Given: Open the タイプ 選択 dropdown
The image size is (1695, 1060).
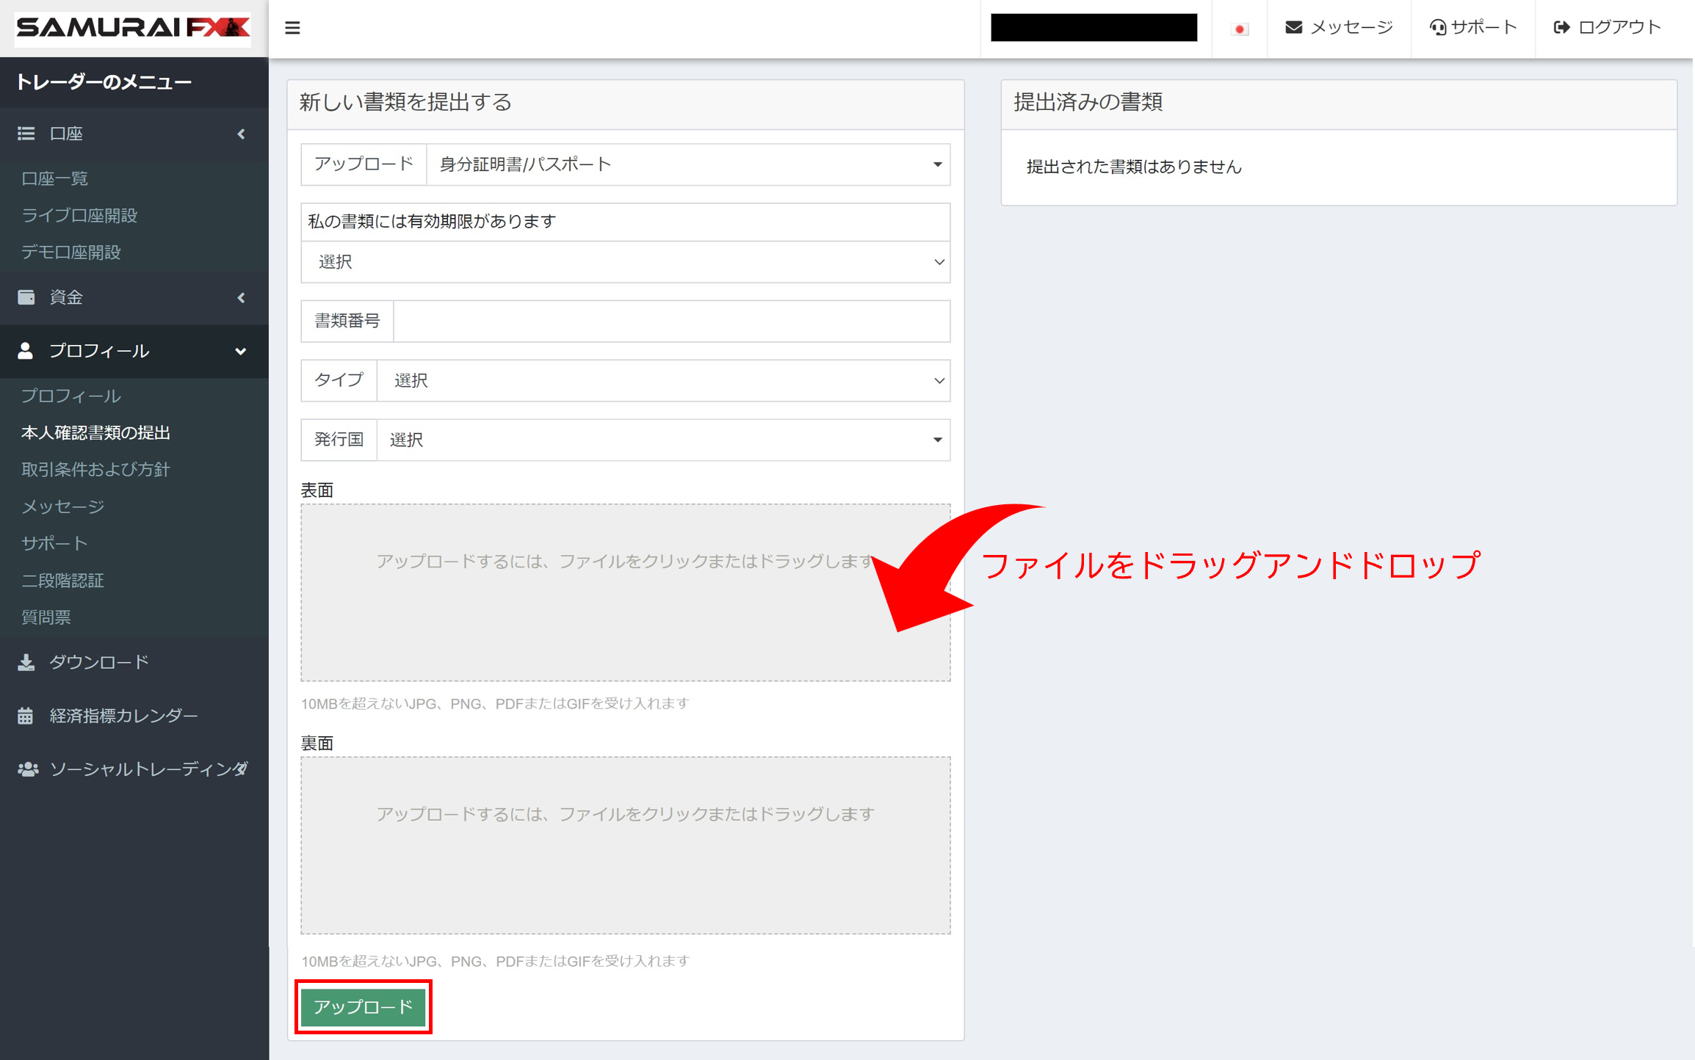Looking at the screenshot, I should pyautogui.click(x=663, y=380).
